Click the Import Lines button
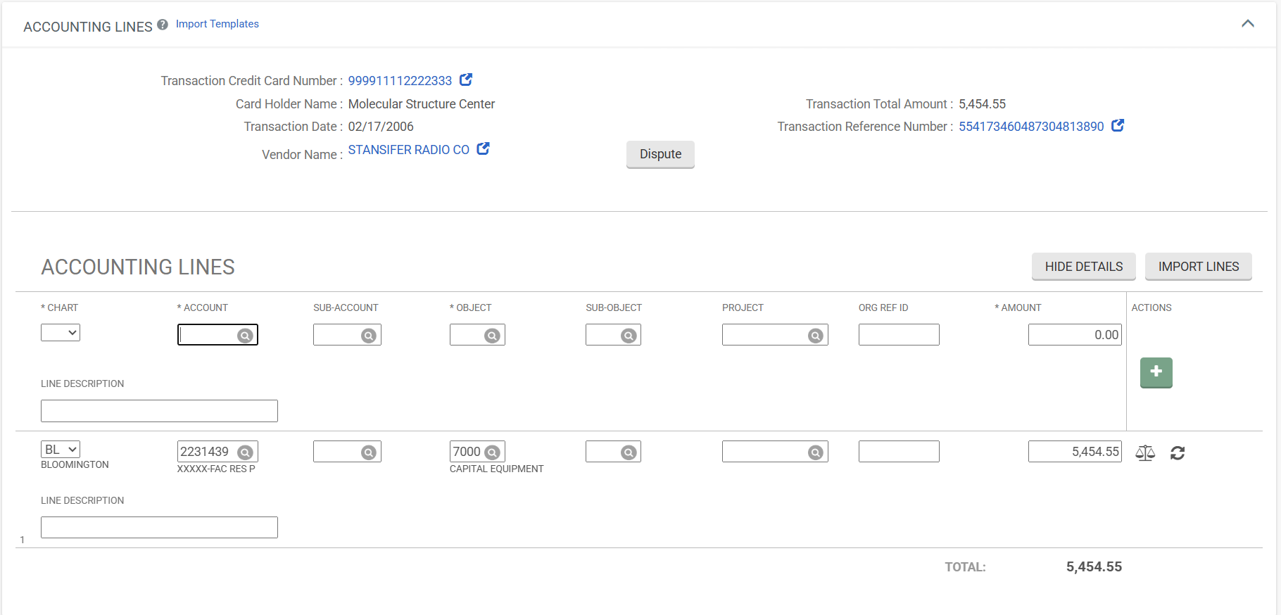 click(1198, 267)
